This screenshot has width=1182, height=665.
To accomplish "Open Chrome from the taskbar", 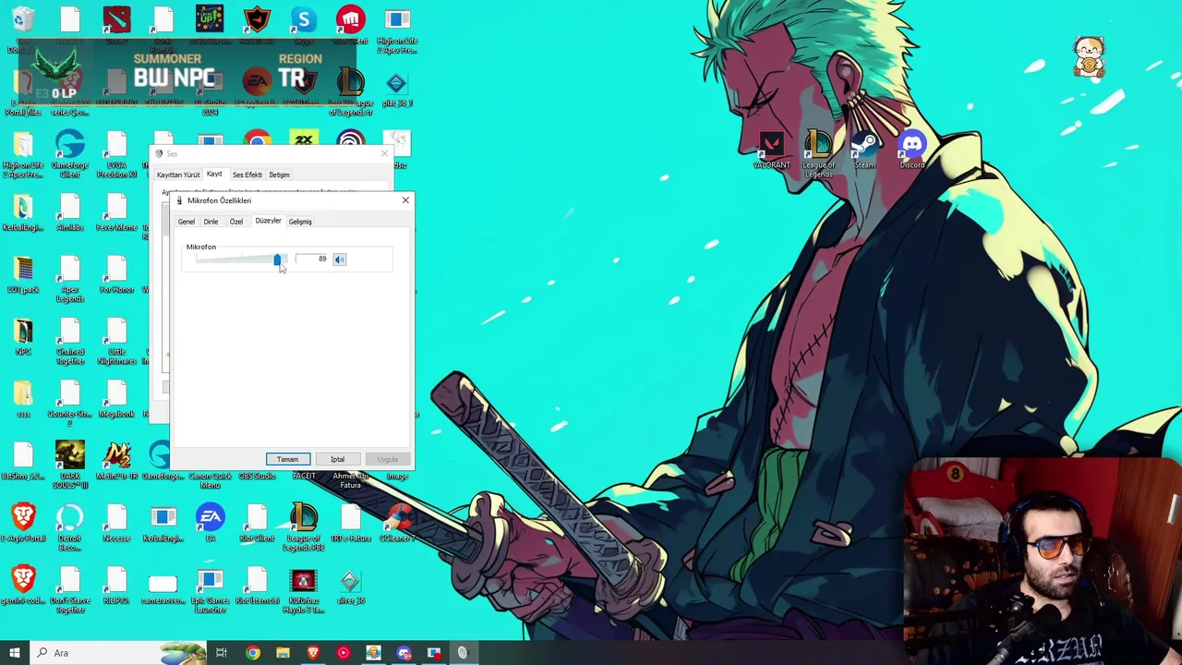I will point(252,653).
